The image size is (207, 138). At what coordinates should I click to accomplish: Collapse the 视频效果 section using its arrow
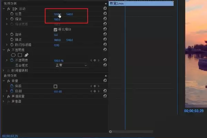tap(106, 3)
